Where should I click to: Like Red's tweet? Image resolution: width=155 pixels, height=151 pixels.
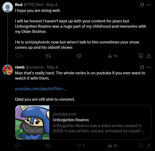click(x=79, y=56)
